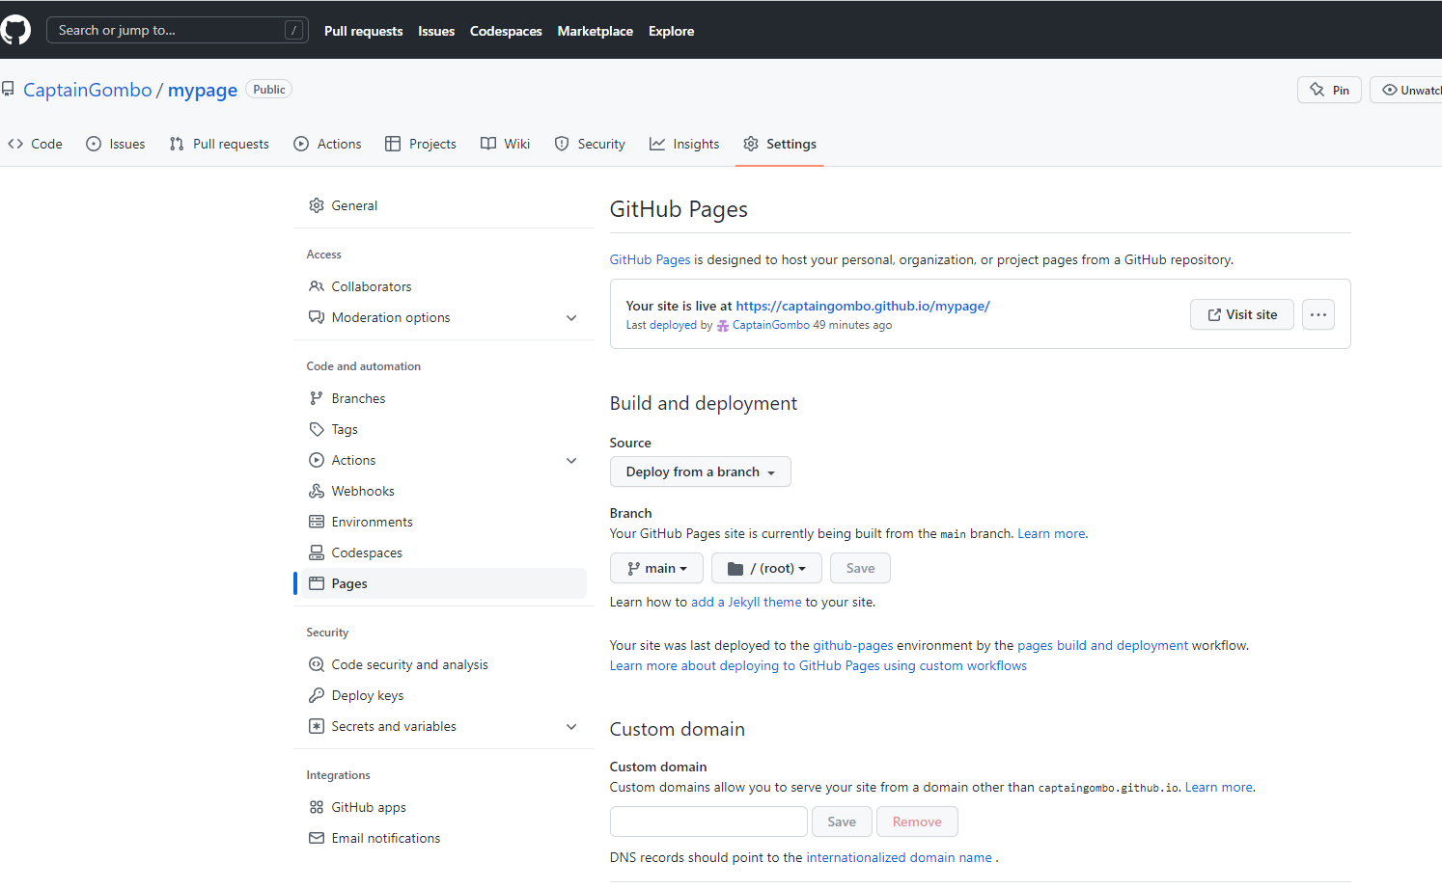1442x889 pixels.
Task: Open the Deploy from a branch dropdown
Action: (x=701, y=471)
